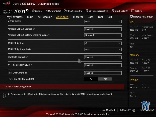Set Intel Lan PXE Option ROM to Off

pyautogui.click(x=105, y=79)
